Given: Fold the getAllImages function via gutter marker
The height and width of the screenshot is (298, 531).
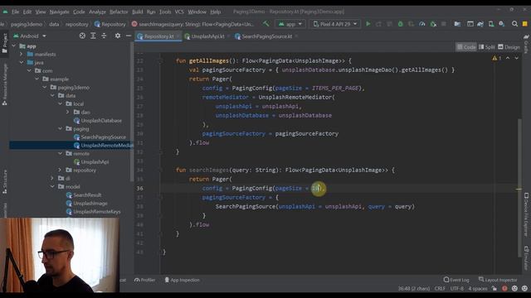Looking at the screenshot, I should pyautogui.click(x=161, y=60).
